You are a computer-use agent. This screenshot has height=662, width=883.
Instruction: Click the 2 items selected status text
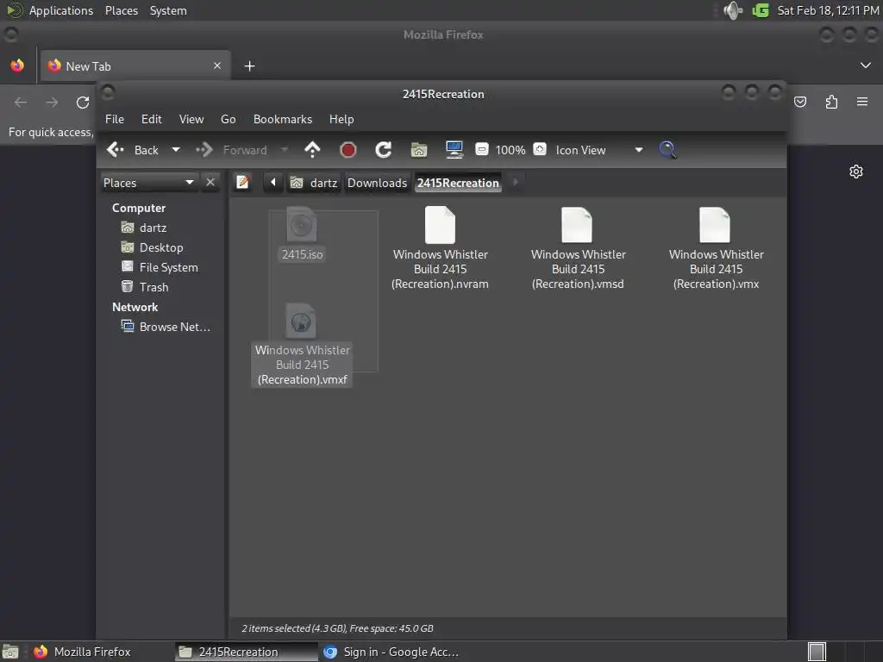coord(337,628)
